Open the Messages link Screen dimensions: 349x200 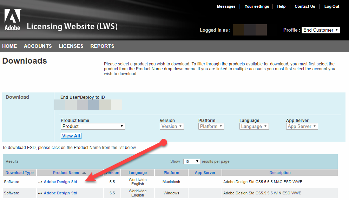(226, 6)
